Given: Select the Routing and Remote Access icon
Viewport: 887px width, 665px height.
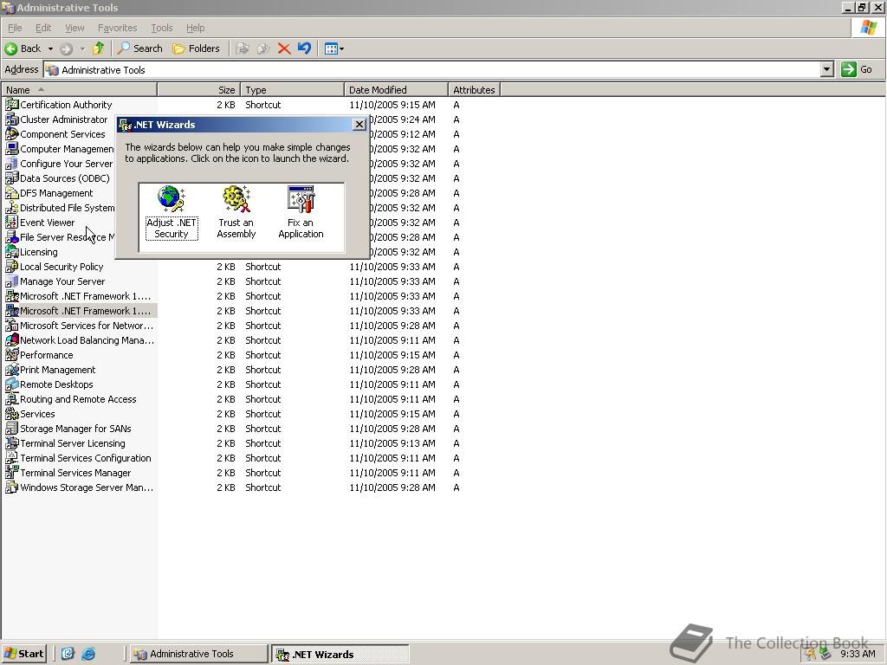Looking at the screenshot, I should coord(11,398).
